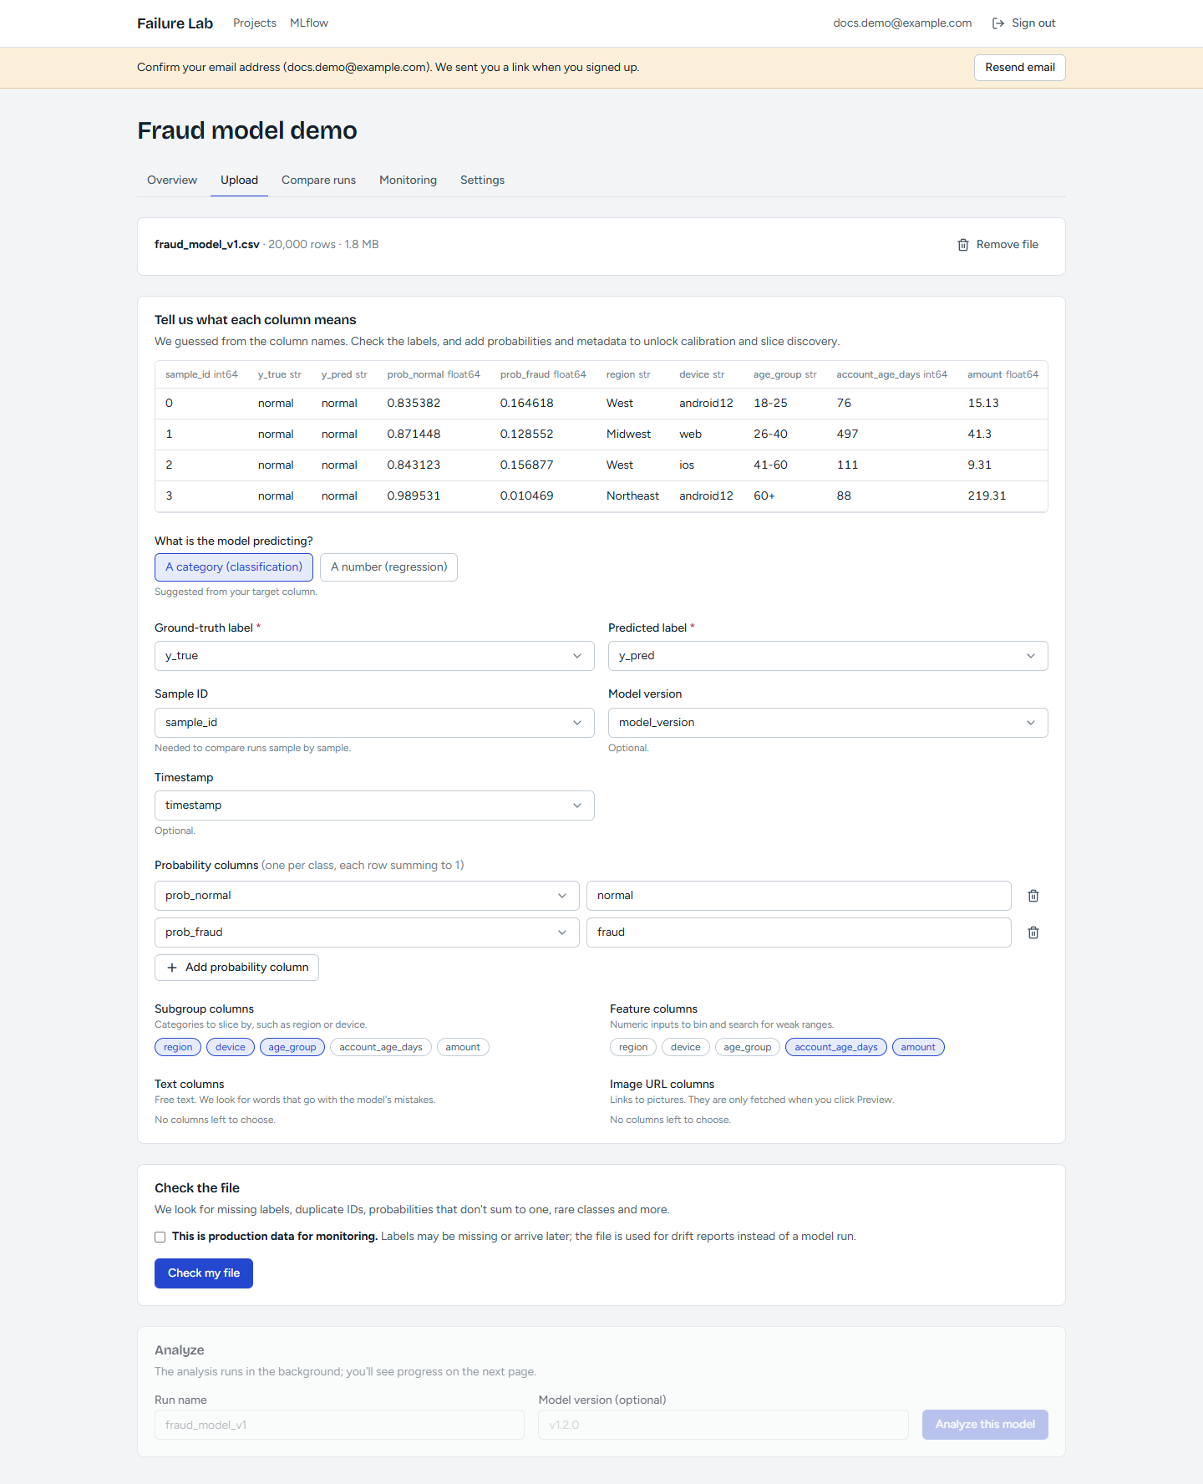The image size is (1203, 1484).
Task: Switch to the Overview tab
Action: point(172,180)
